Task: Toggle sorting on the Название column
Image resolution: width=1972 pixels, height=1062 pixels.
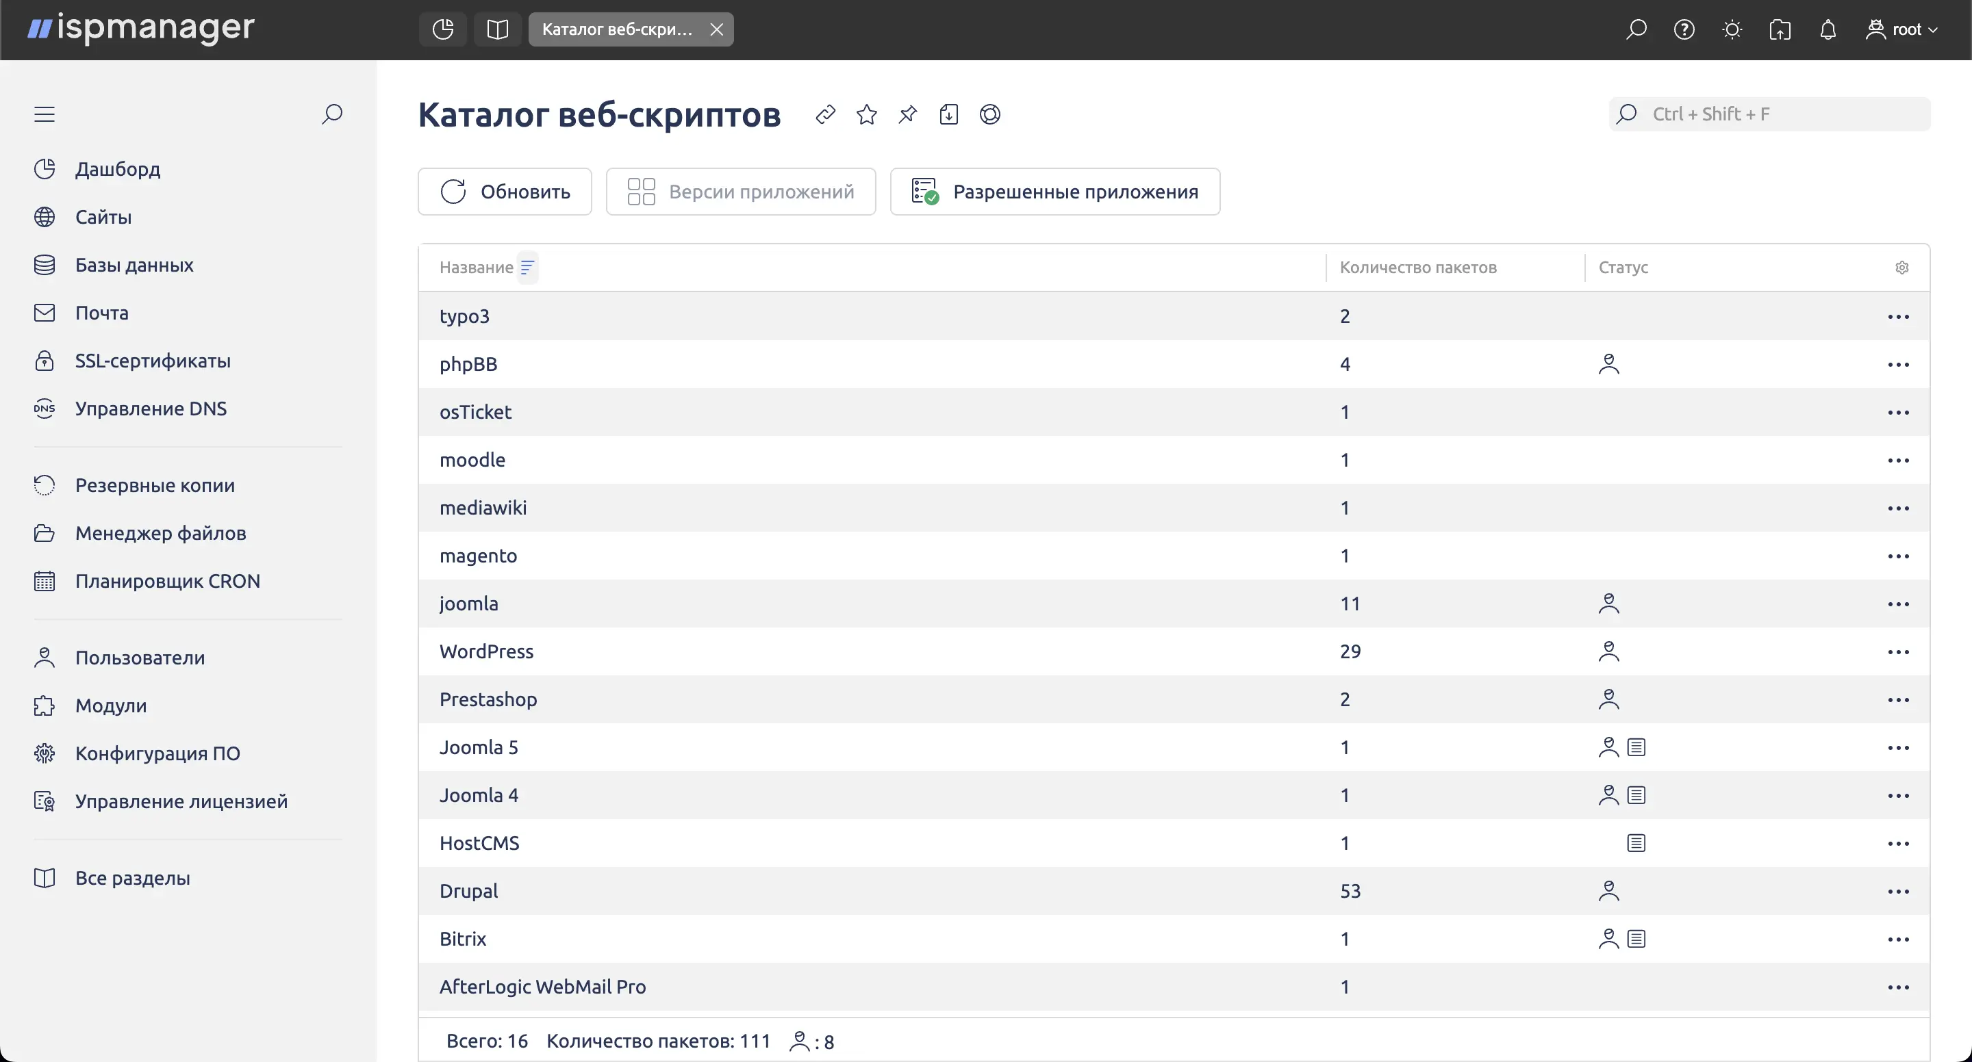Action: point(527,267)
